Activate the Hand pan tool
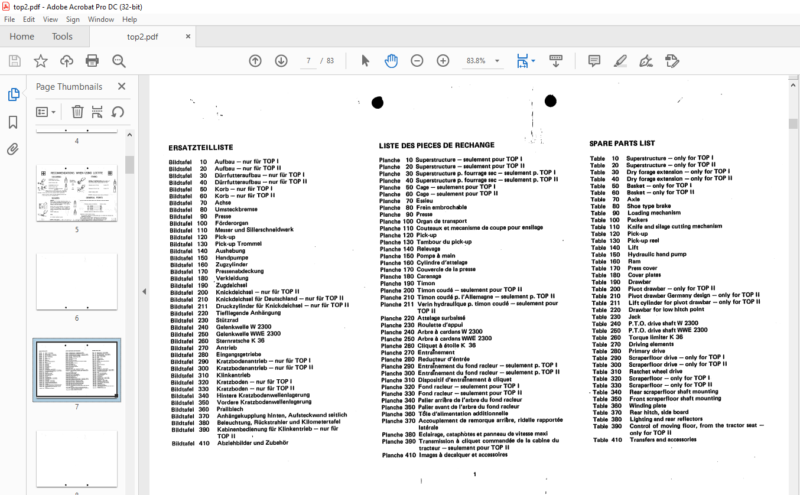The image size is (800, 495). [x=391, y=61]
